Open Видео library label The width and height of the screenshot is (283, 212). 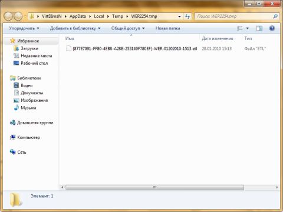[27, 85]
